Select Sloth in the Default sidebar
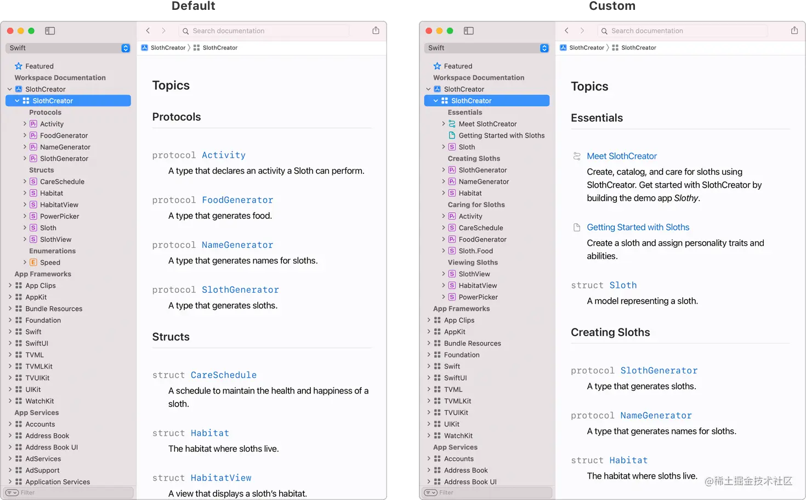This screenshot has height=500, width=806. (48, 228)
